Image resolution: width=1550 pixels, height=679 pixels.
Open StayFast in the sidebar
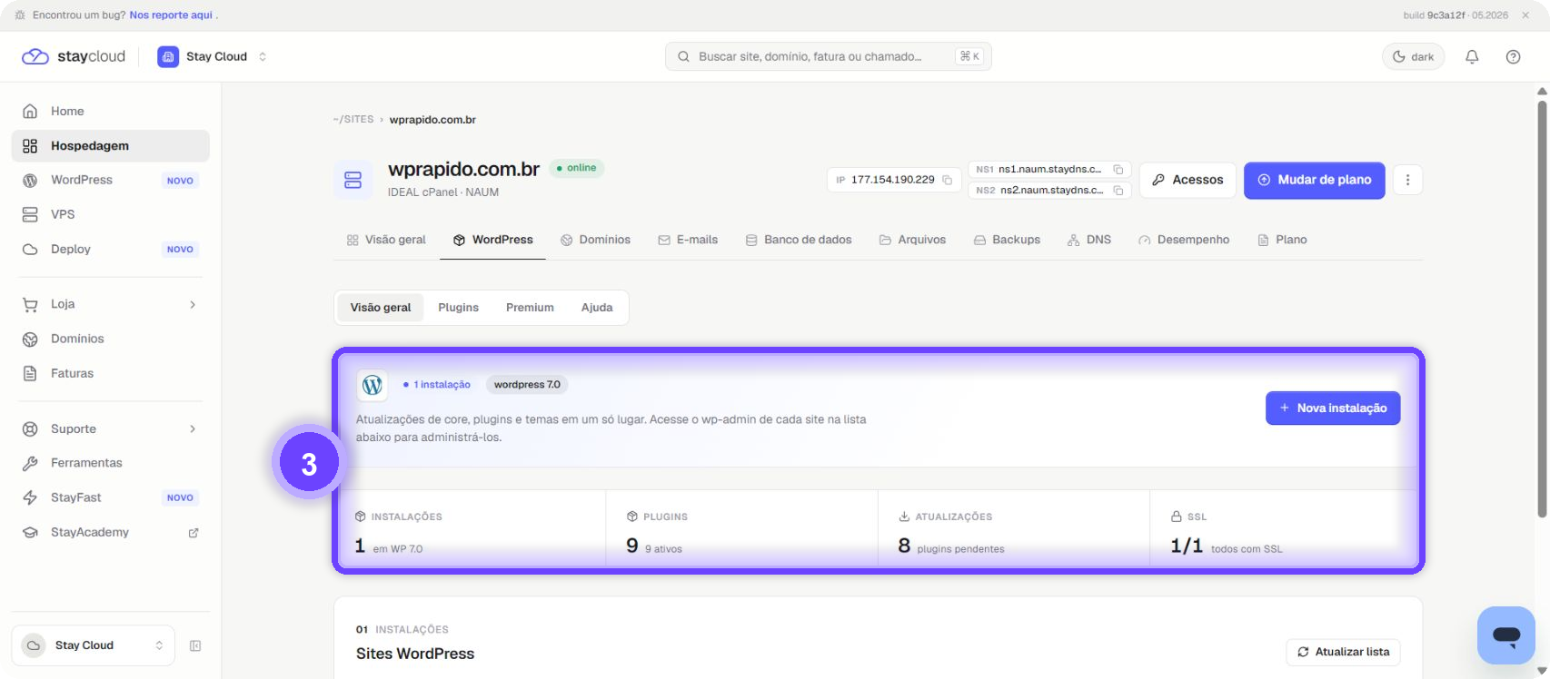[x=111, y=497]
